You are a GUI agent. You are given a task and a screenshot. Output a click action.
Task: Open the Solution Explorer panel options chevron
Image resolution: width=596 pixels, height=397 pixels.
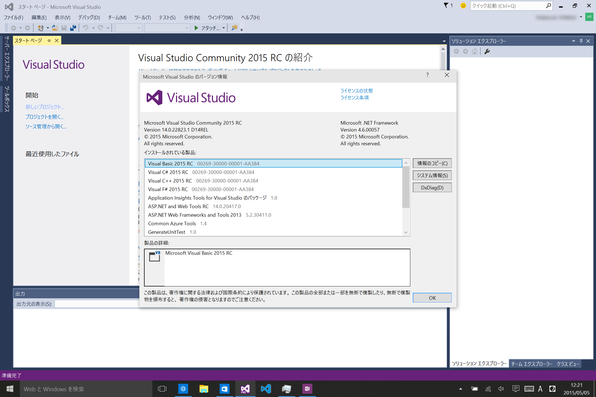[x=573, y=41]
